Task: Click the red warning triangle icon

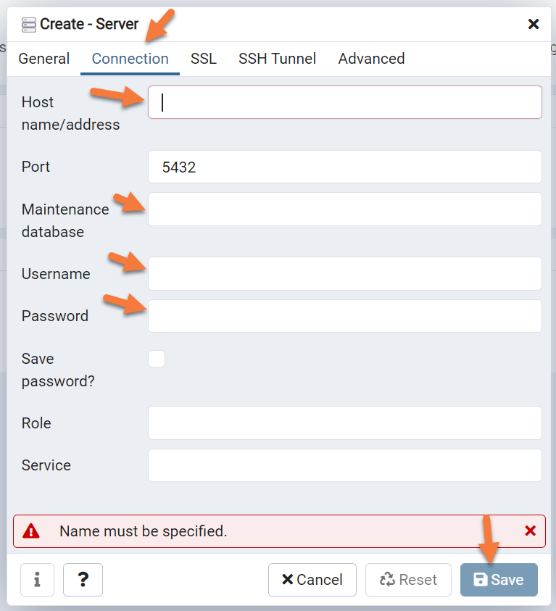Action: pos(31,531)
